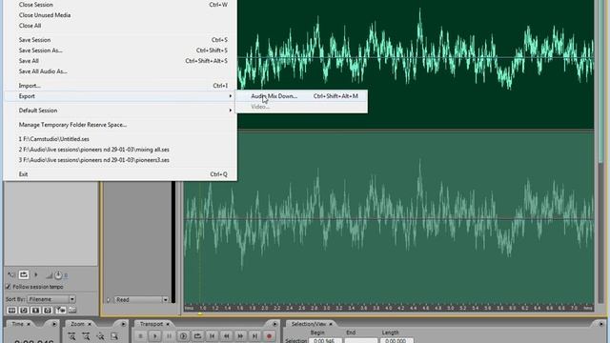Click Go to Beginning transport button
The height and width of the screenshot is (343, 610).
[212, 336]
